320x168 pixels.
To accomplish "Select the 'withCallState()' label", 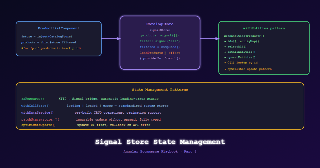I will pyautogui.click(x=36, y=106).
